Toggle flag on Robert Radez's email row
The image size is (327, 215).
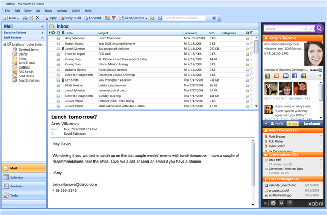pos(251,44)
